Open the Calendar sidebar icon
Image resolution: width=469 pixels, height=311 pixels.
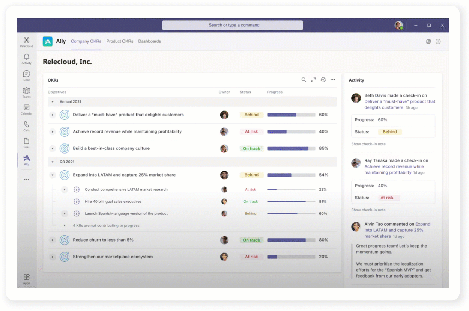click(x=26, y=109)
